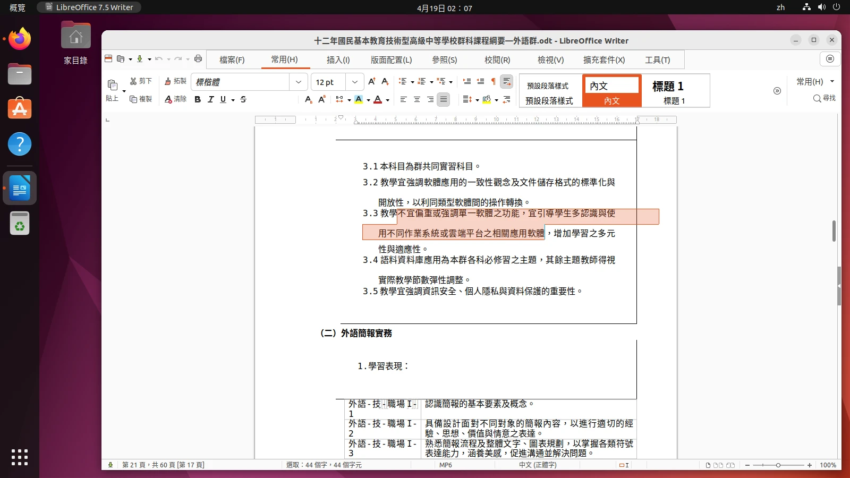Switch to the 版面配置(L) tab
Screen dimensions: 850x478
click(391, 60)
